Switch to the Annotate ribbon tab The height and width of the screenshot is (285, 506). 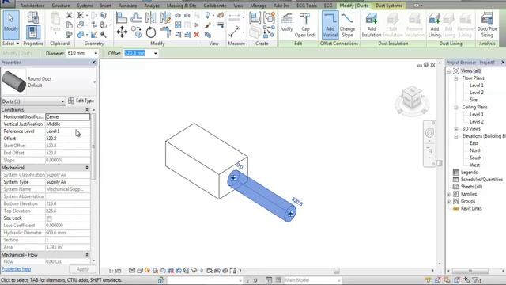coord(127,6)
